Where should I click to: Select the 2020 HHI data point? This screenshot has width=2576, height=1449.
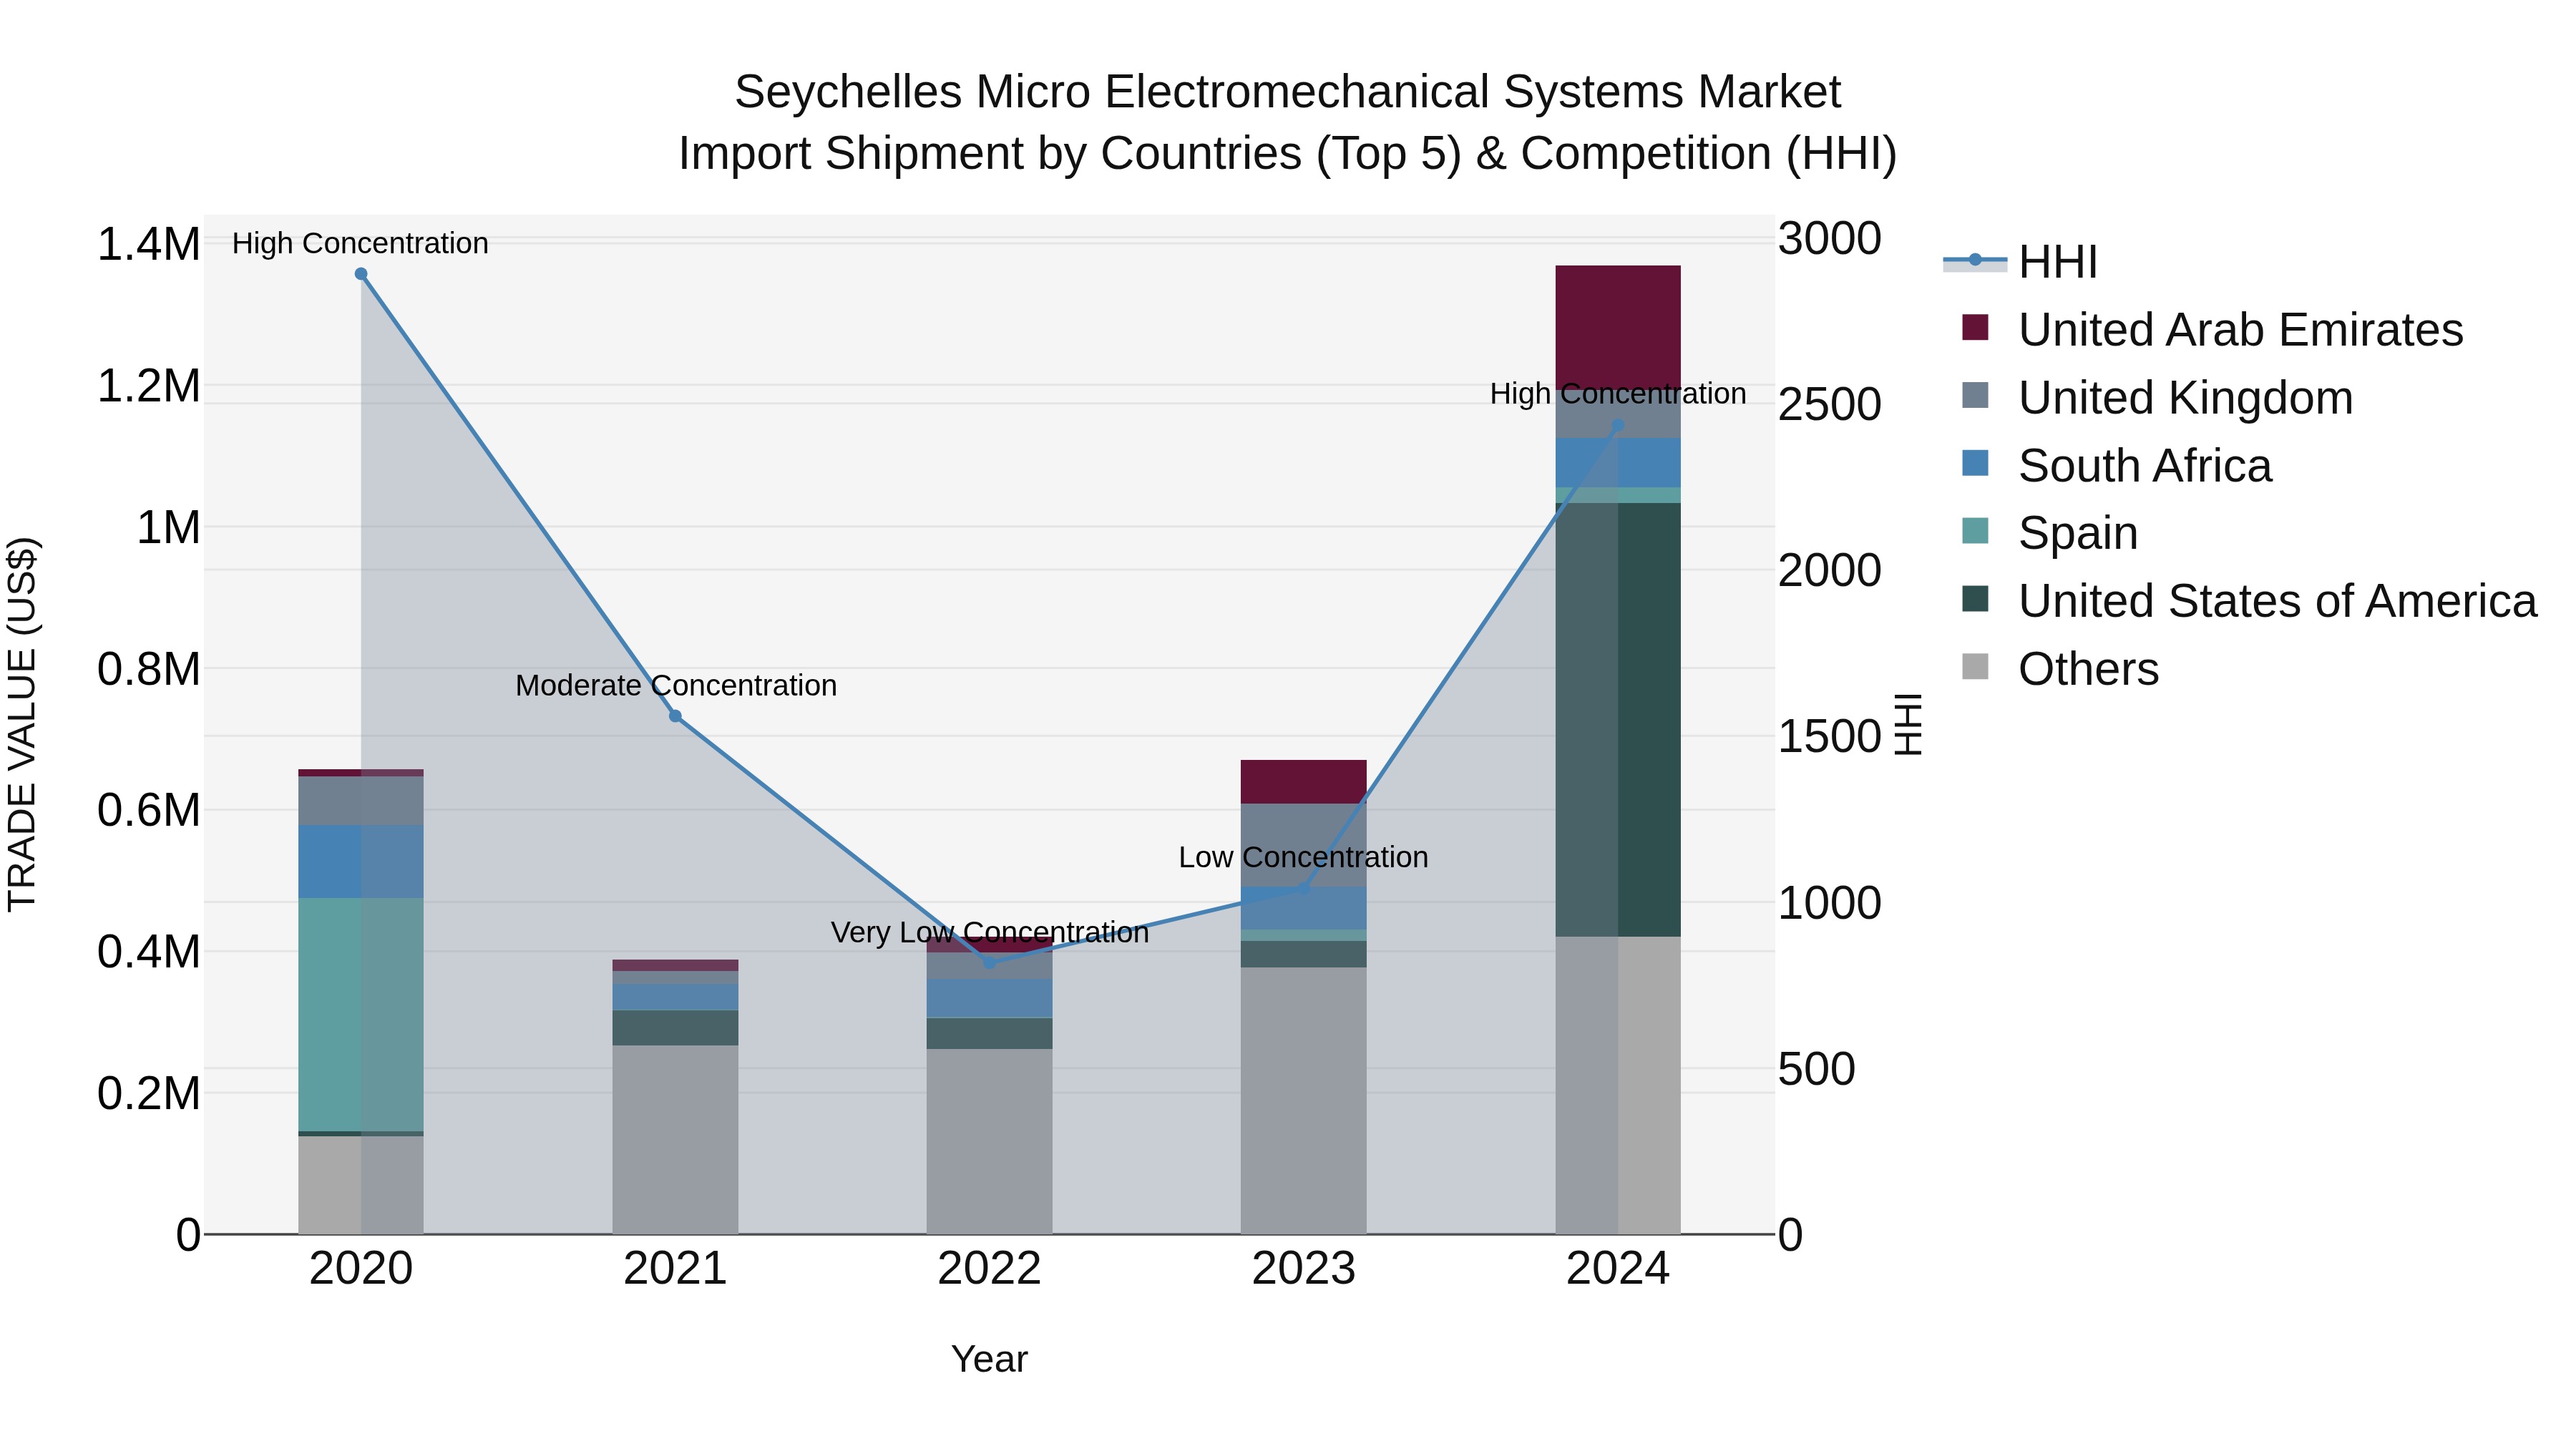pyautogui.click(x=361, y=274)
